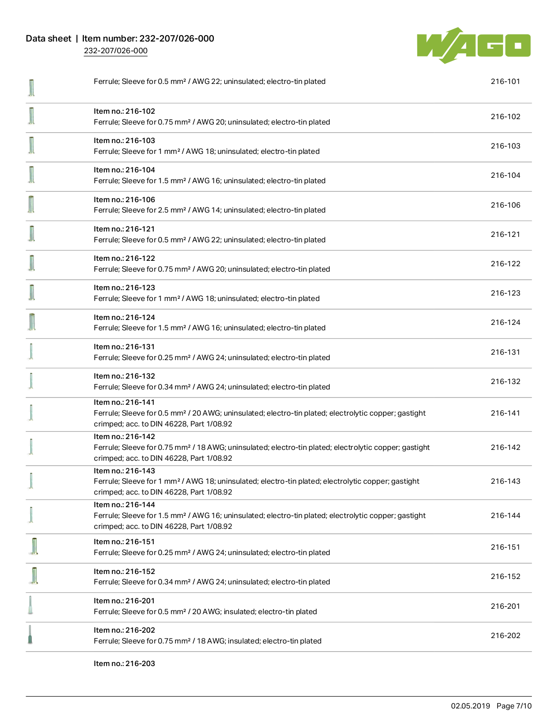Open the 216-152 number in right column
Image resolution: width=558 pixels, height=722 pixels.
(505, 576)
